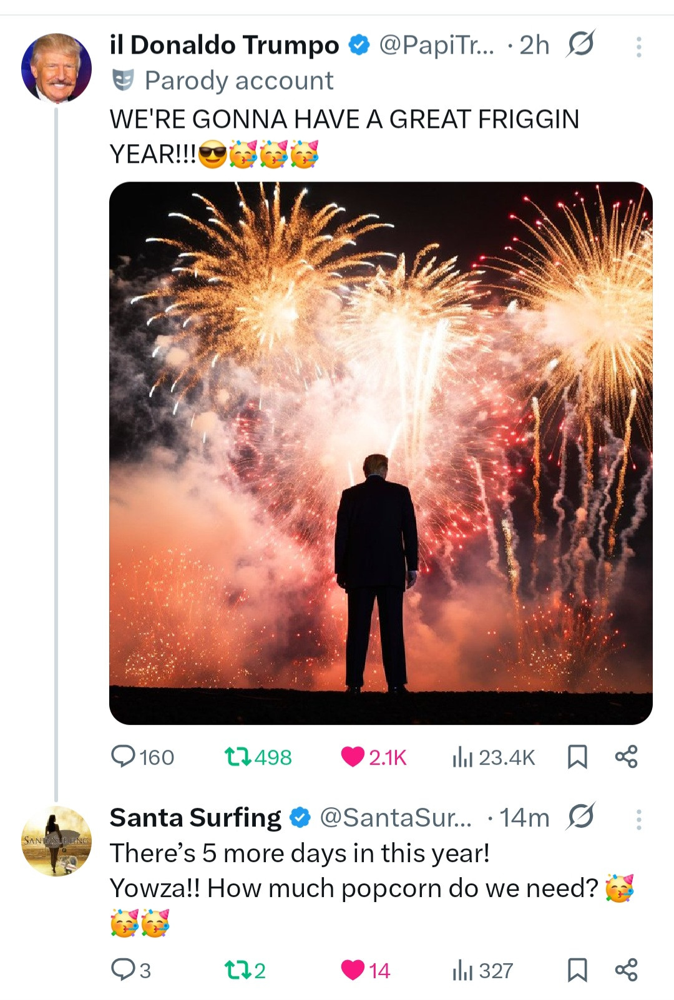This screenshot has height=1000, width=674.
Task: Reply to the il Donaldo Trumpo post
Action: point(124,757)
